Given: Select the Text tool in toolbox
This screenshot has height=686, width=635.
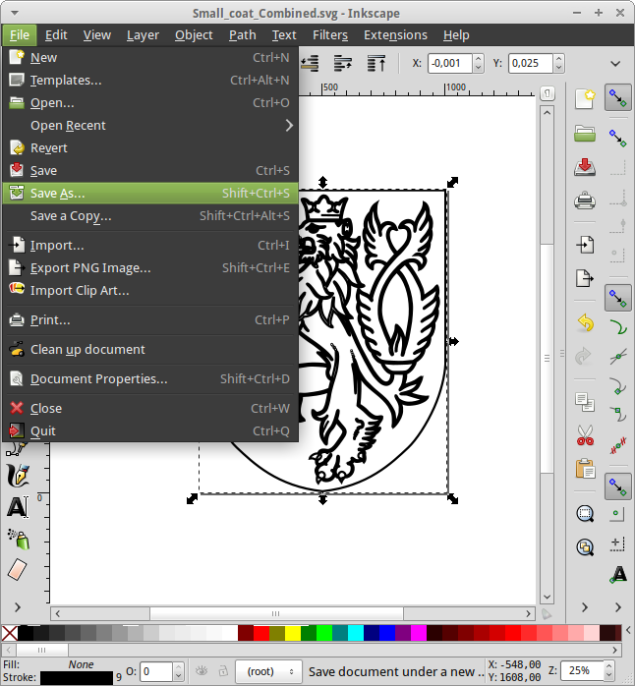Looking at the screenshot, I should 17,507.
